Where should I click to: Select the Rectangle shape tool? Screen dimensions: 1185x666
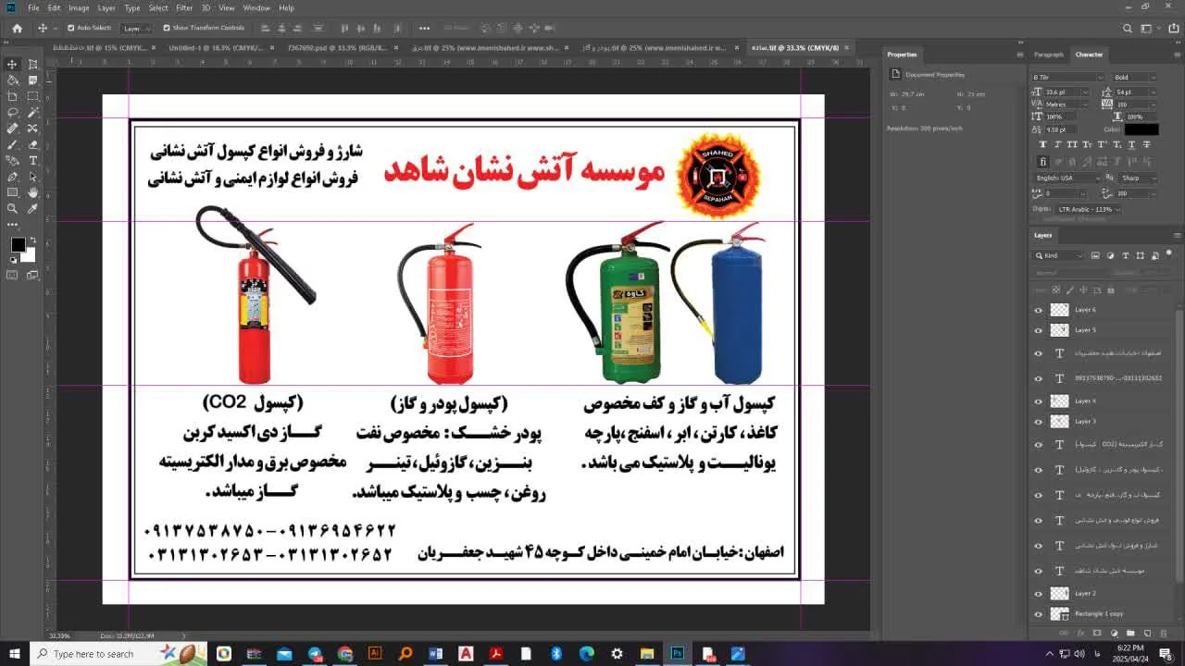[12, 192]
